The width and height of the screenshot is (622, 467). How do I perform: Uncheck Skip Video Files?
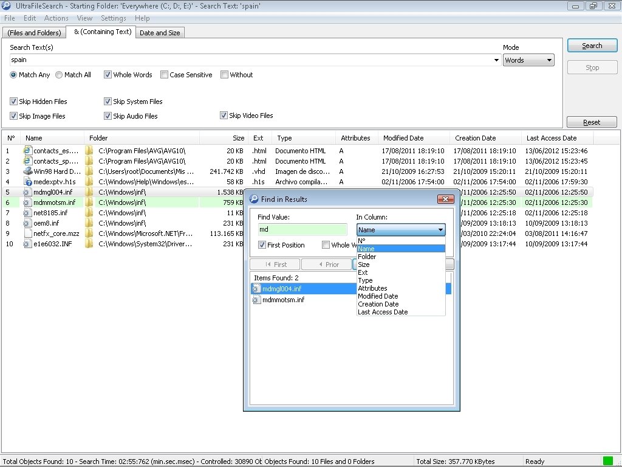click(224, 115)
